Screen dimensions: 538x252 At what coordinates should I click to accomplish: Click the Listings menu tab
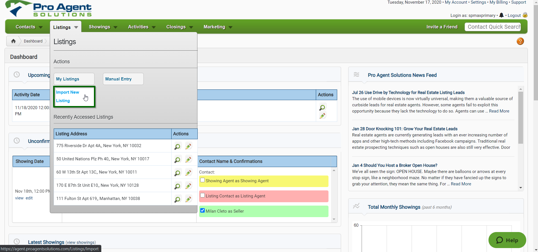66,27
